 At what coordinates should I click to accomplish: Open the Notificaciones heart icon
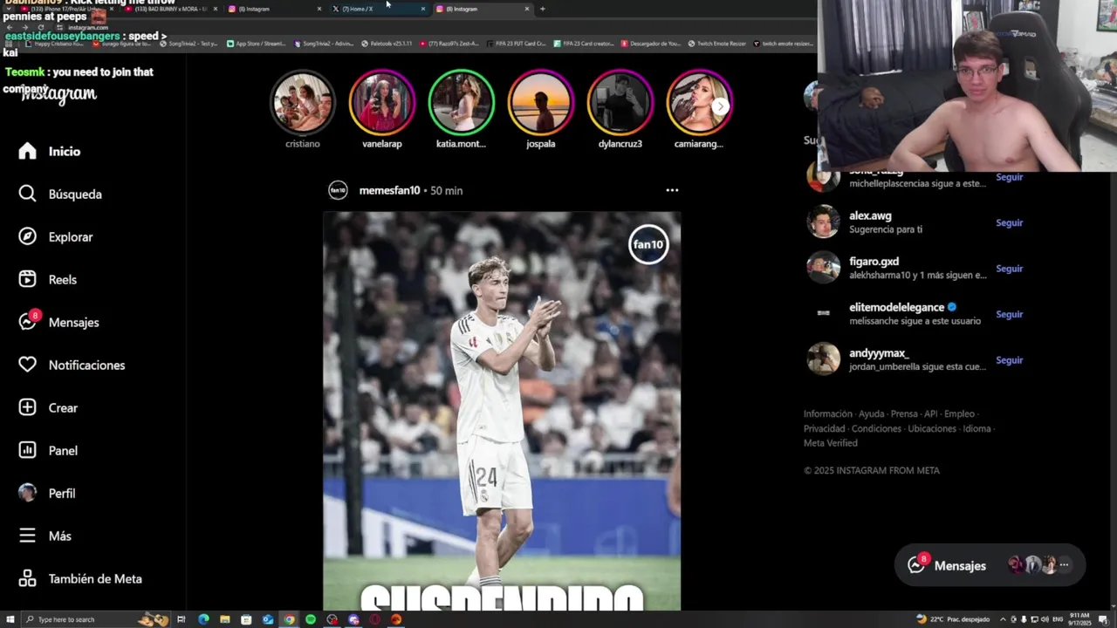tap(27, 365)
